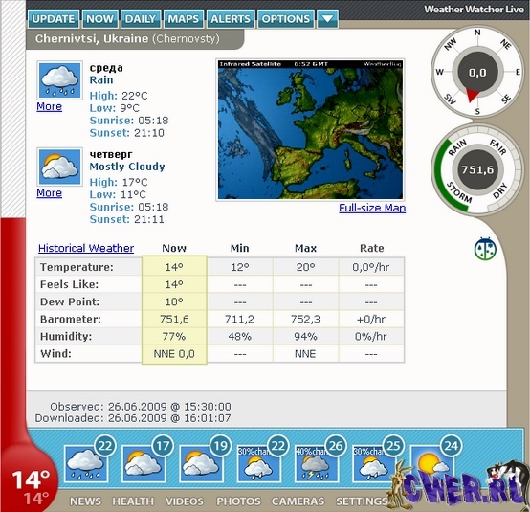This screenshot has width=530, height=512.
Task: Select the 30% chance forecast icon with 22
Action: click(259, 463)
